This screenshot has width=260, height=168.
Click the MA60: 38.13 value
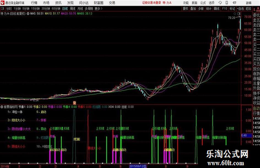(x=84, y=14)
